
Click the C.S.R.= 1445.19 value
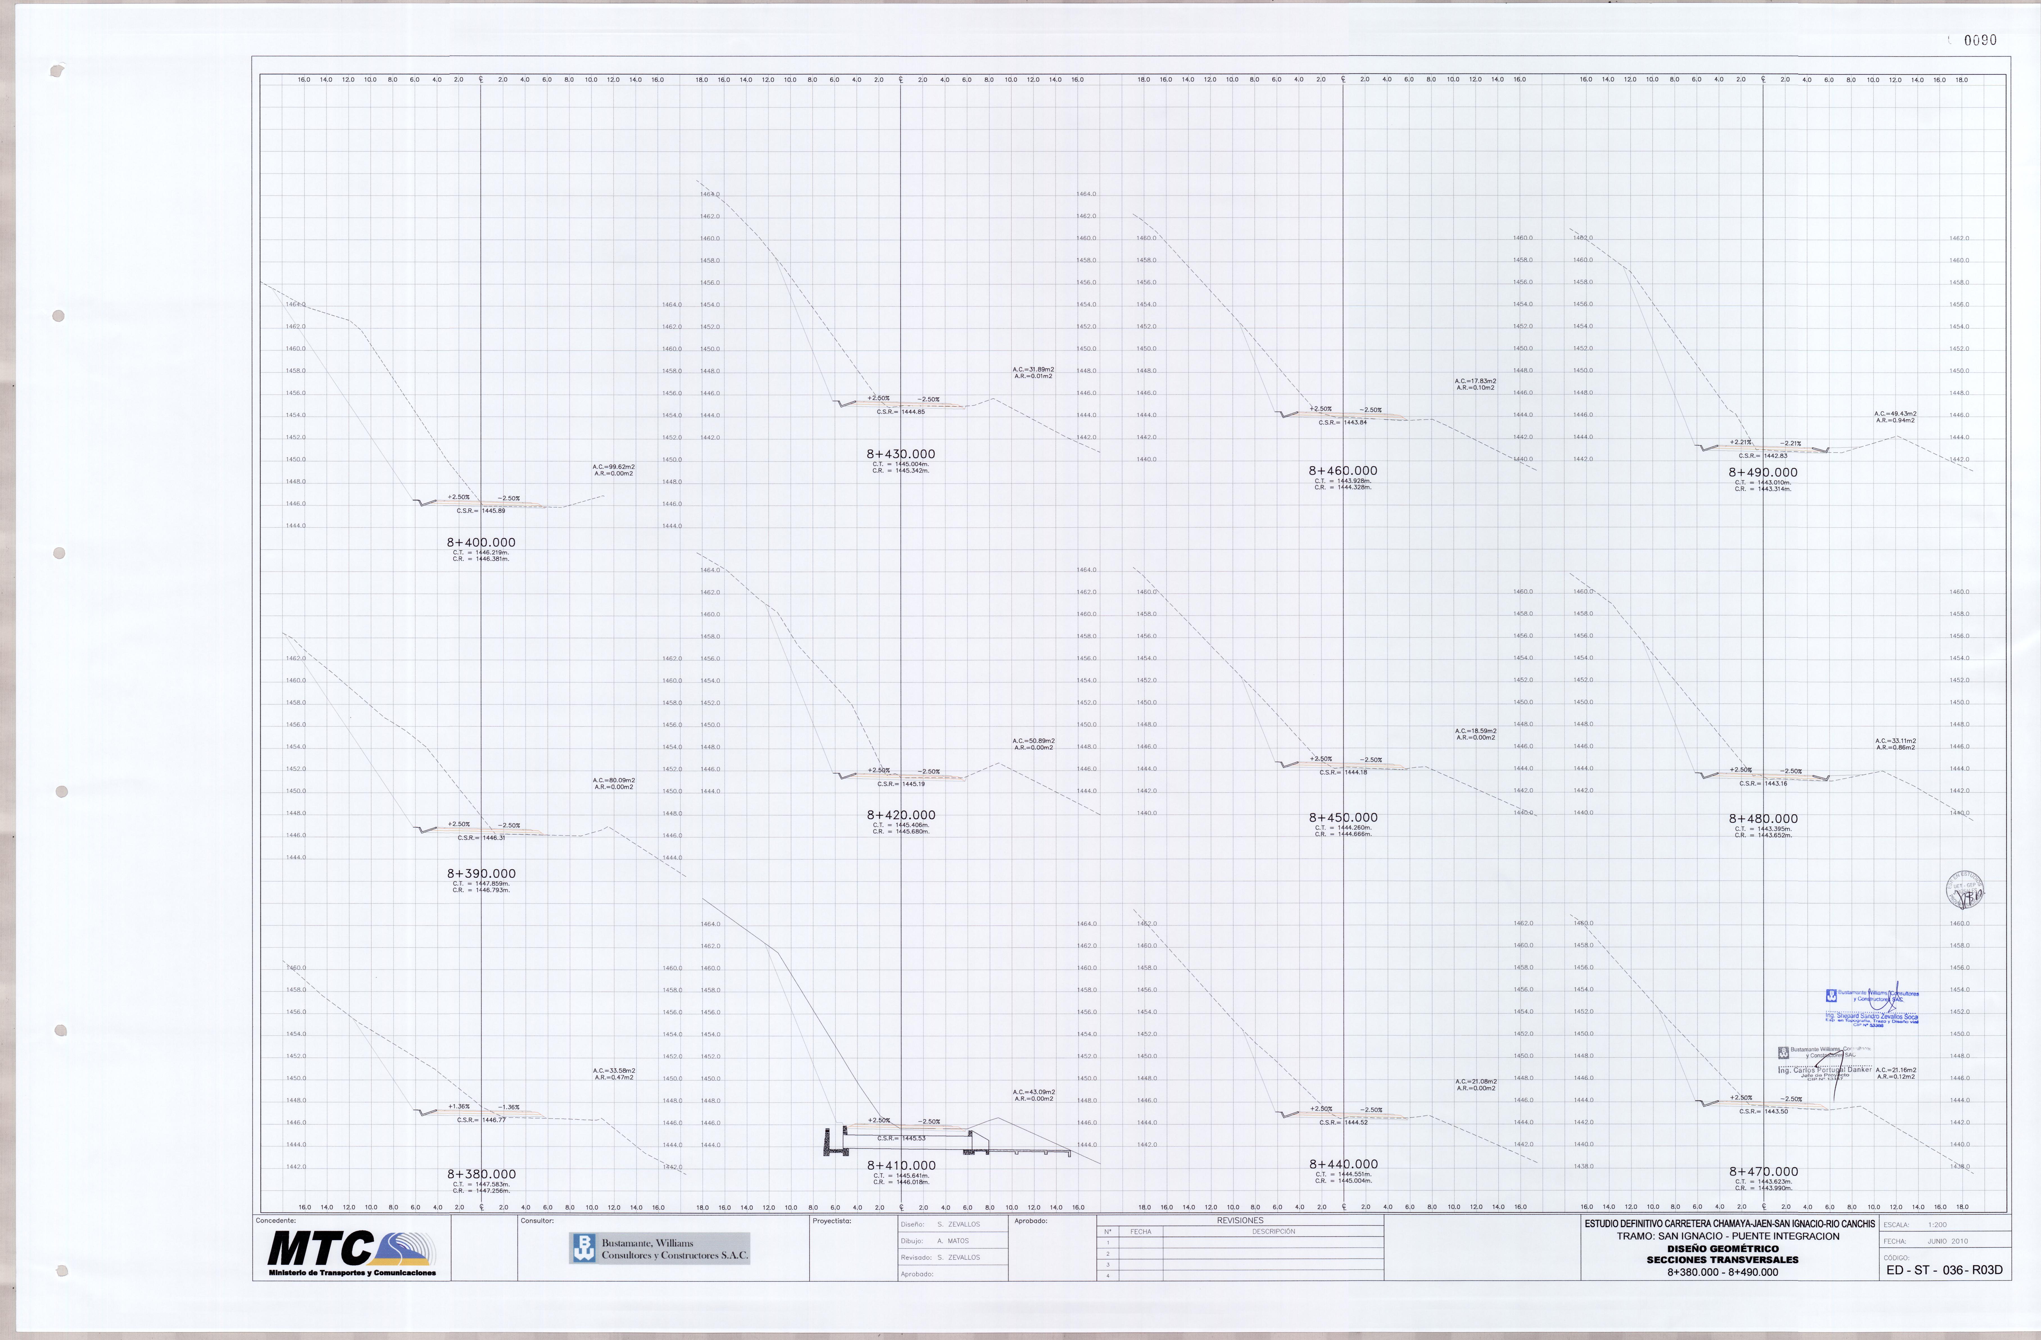901,784
